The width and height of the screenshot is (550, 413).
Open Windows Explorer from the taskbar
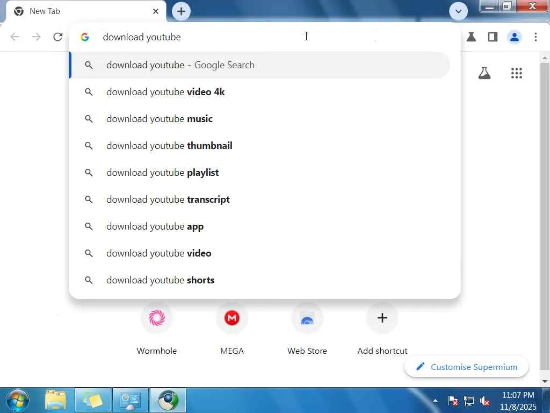(x=55, y=400)
